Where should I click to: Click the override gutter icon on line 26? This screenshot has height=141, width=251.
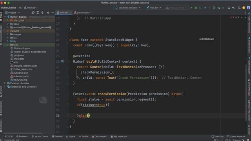[62, 61]
